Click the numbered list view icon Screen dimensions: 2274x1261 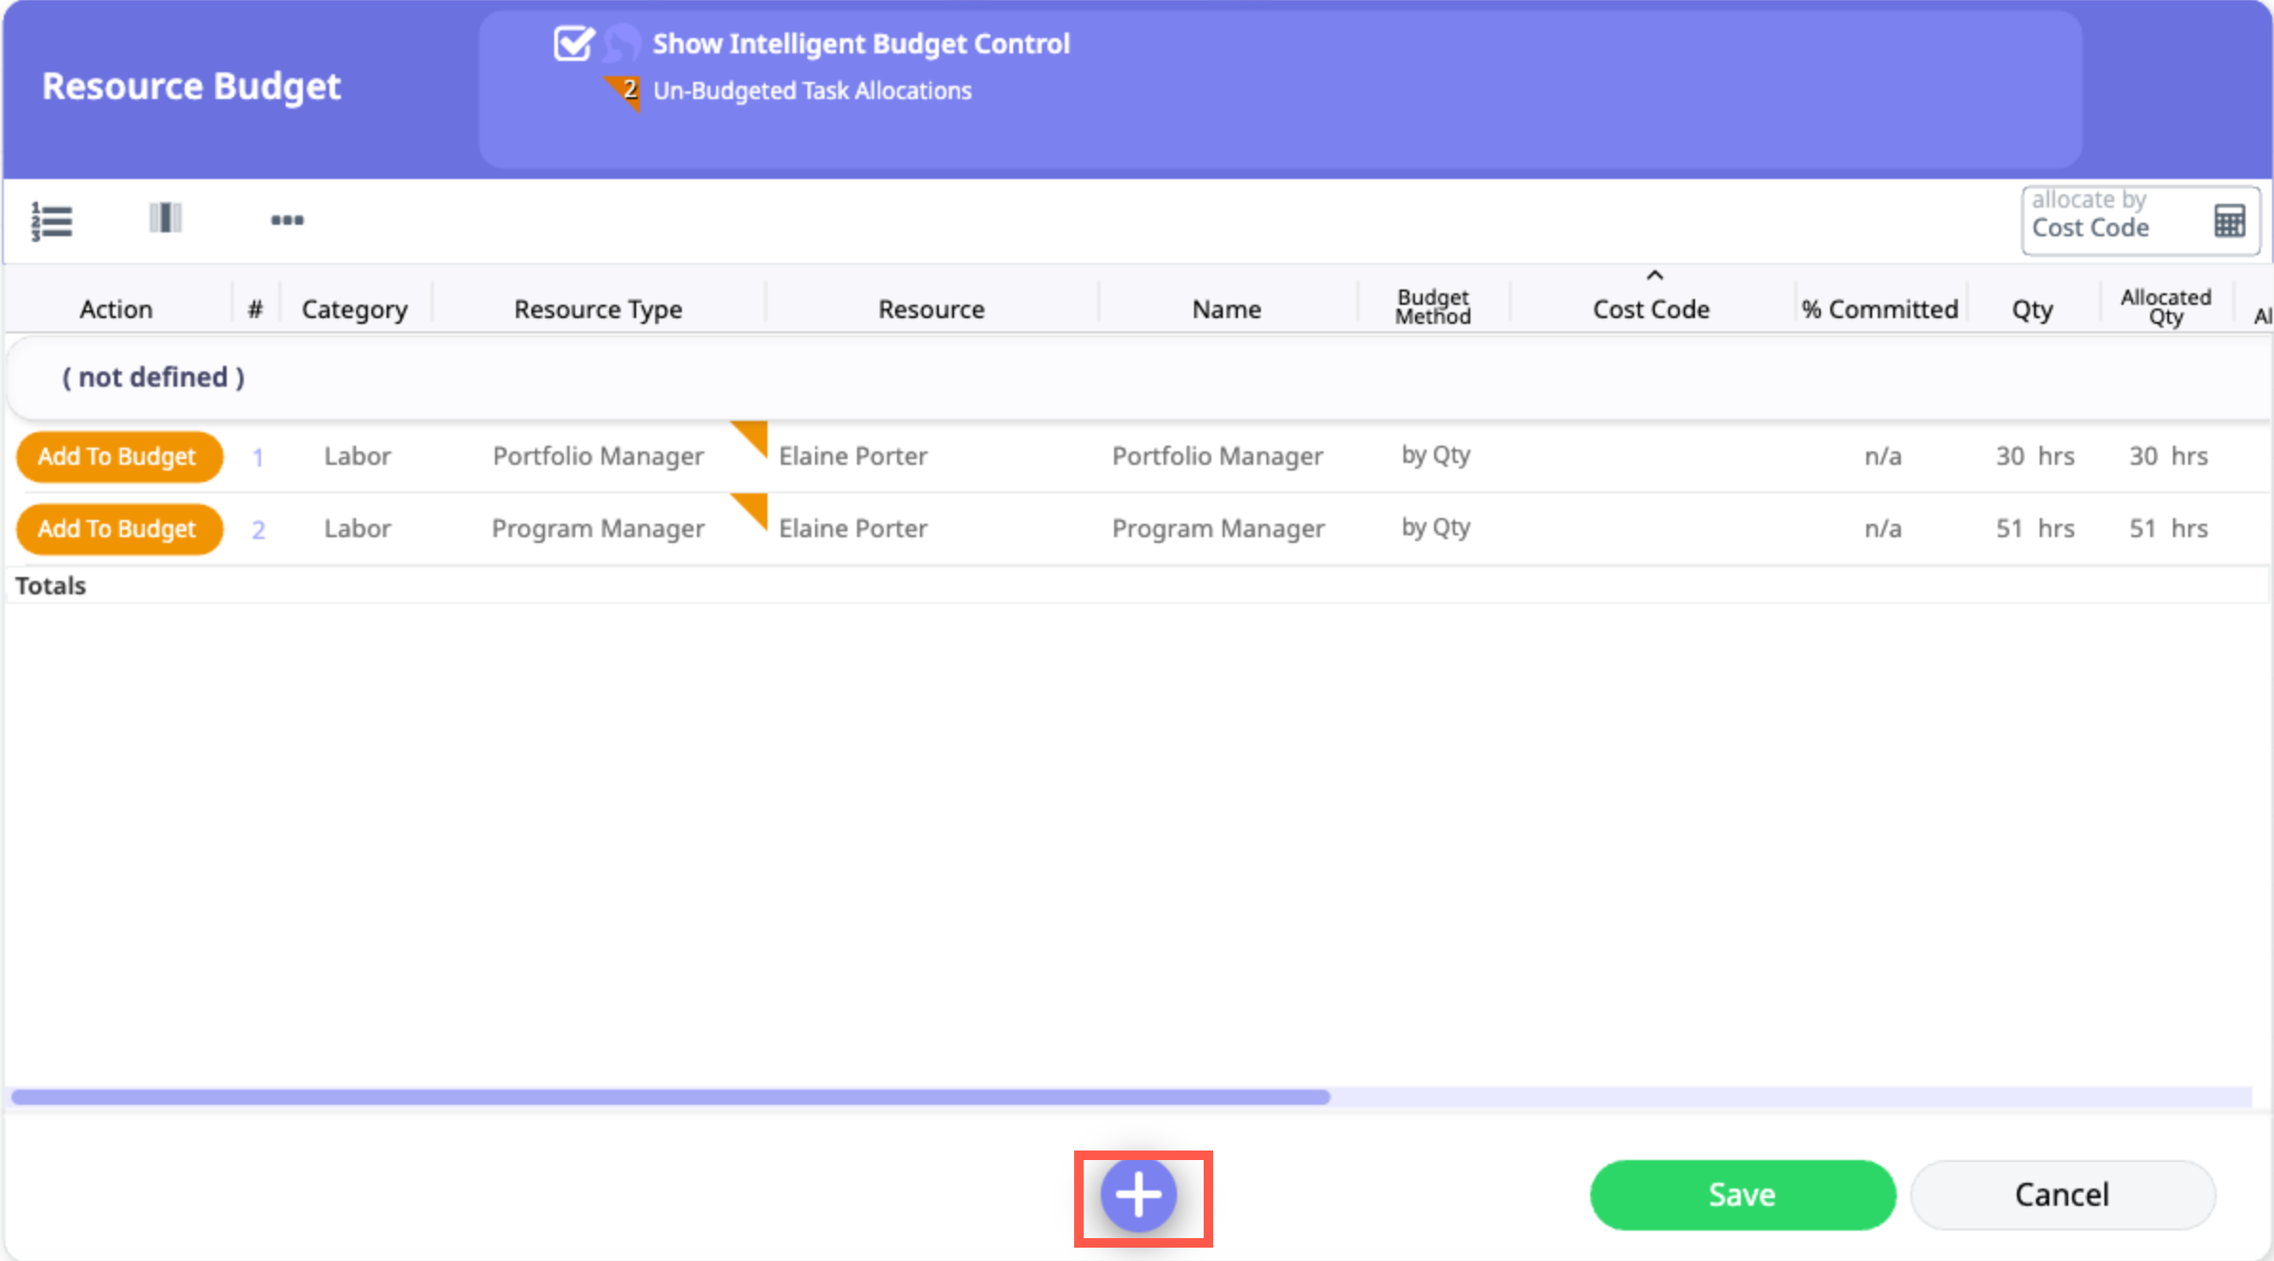click(x=51, y=221)
